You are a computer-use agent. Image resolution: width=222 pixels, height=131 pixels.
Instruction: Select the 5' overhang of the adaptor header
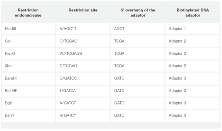click(x=138, y=13)
